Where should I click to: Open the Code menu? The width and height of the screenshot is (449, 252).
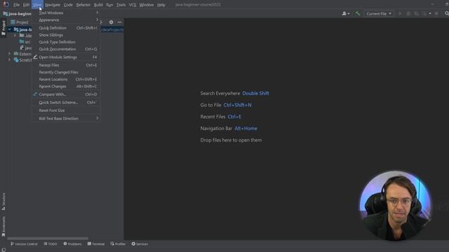pos(68,5)
